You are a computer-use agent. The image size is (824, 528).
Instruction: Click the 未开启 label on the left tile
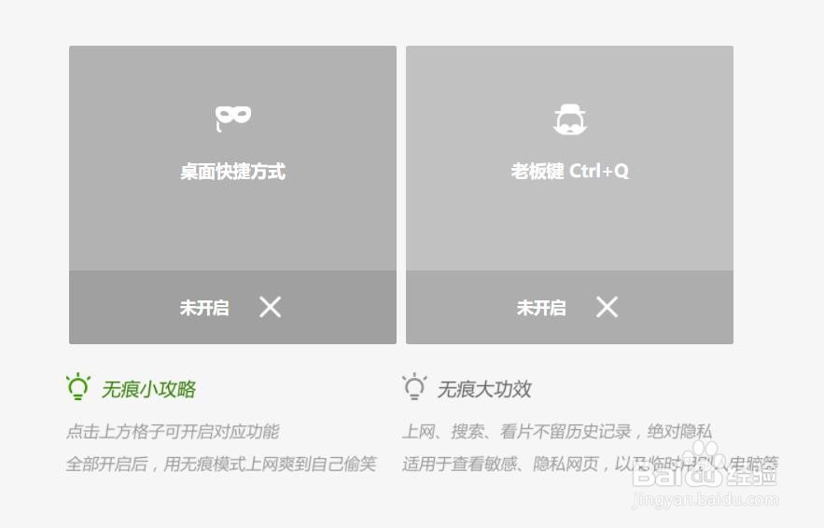pos(204,307)
